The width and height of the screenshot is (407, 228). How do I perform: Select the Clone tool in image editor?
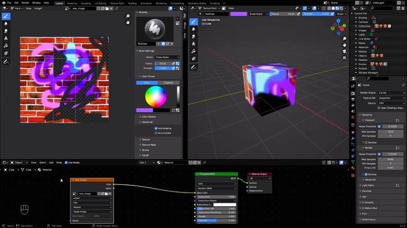click(x=6, y=38)
